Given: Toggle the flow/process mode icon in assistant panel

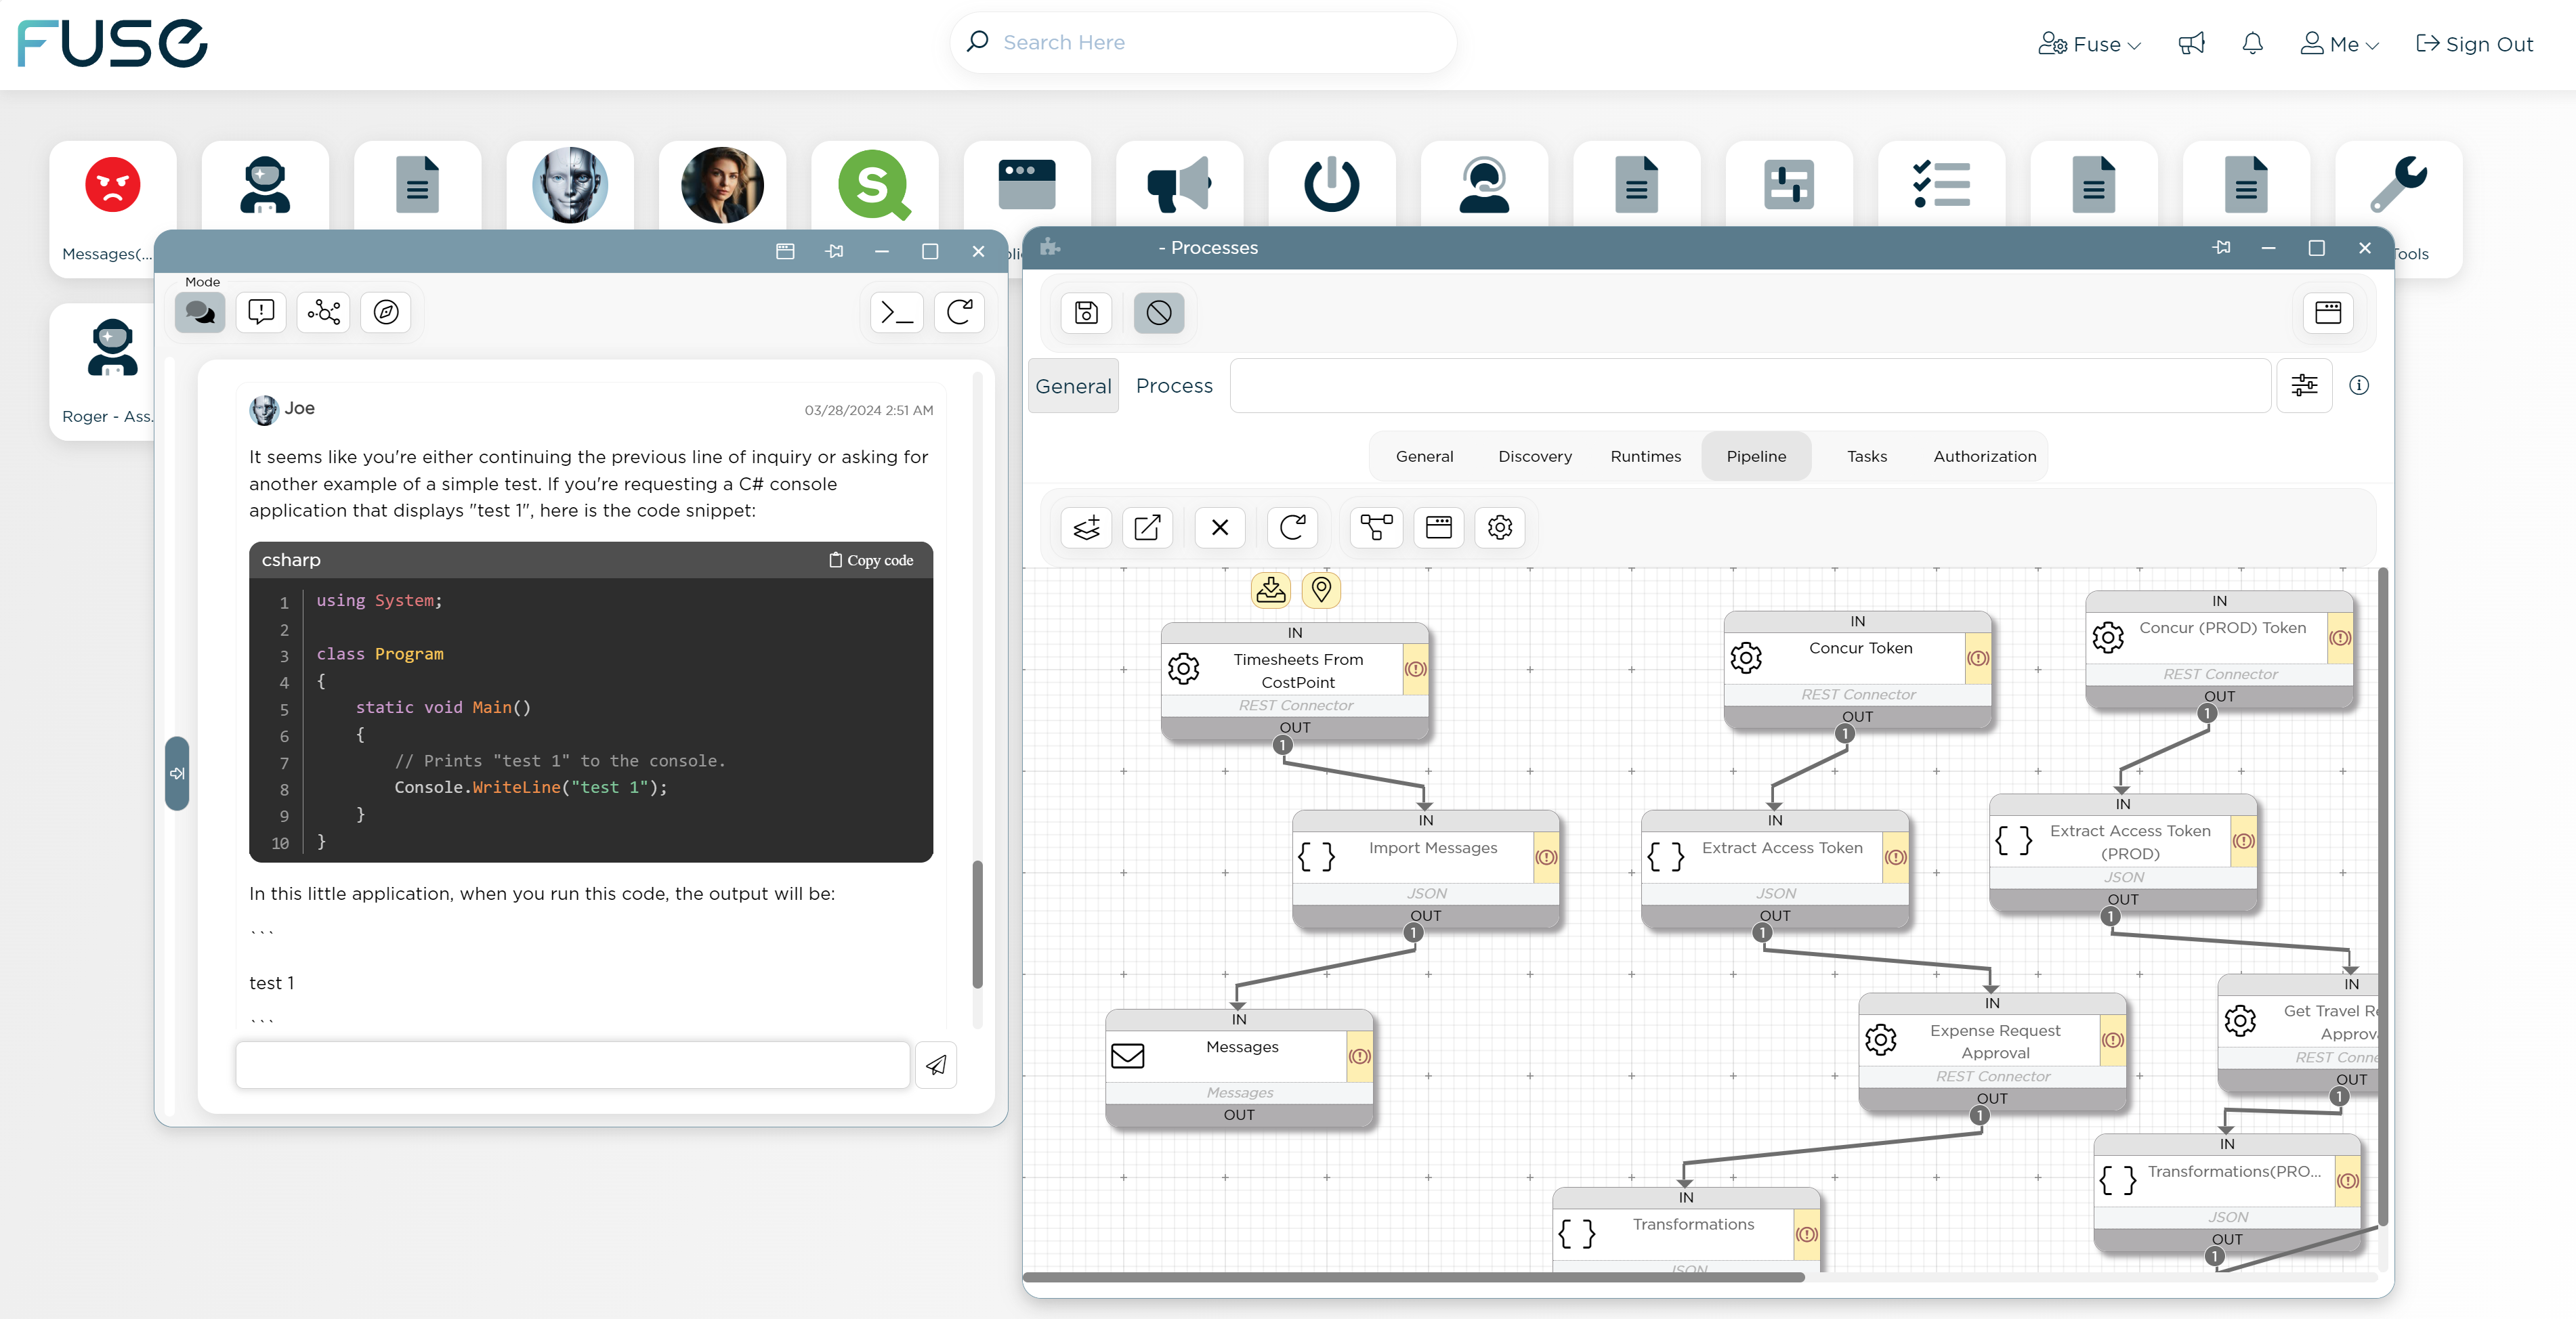Looking at the screenshot, I should pos(324,311).
